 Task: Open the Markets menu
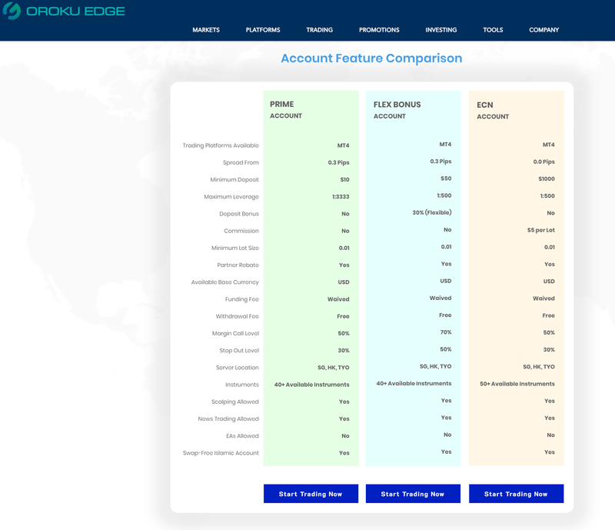(x=206, y=30)
